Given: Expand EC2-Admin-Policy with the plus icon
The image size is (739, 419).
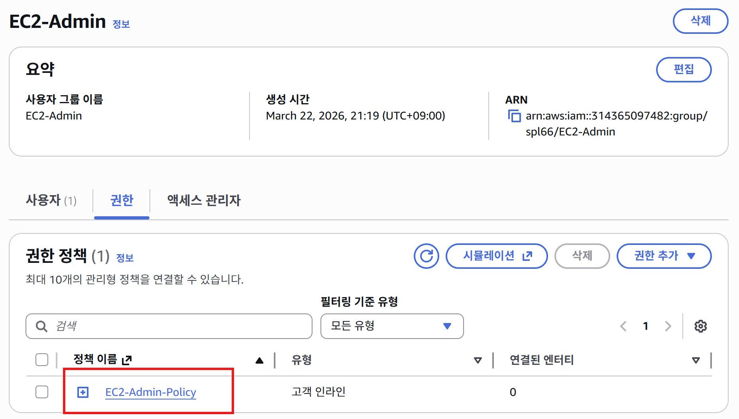Looking at the screenshot, I should 82,392.
